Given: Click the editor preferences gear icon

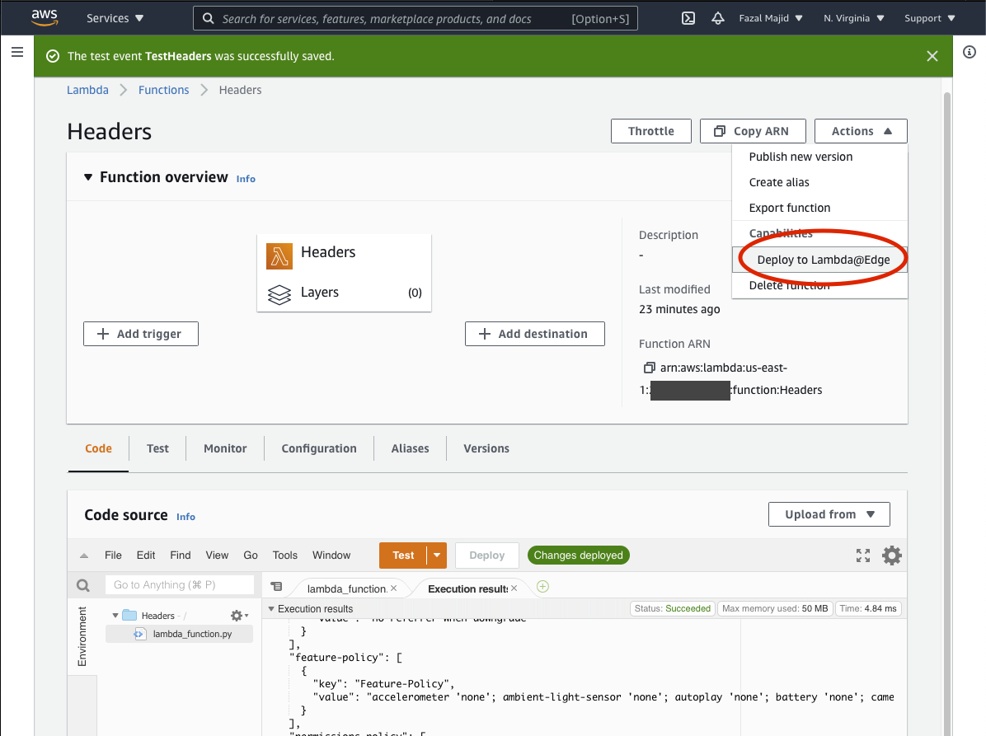Looking at the screenshot, I should (x=891, y=556).
